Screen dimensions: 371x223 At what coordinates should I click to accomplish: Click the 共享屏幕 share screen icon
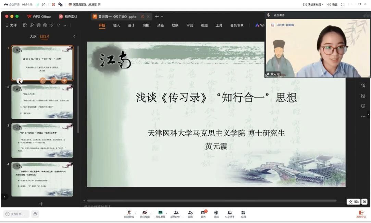click(x=160, y=213)
